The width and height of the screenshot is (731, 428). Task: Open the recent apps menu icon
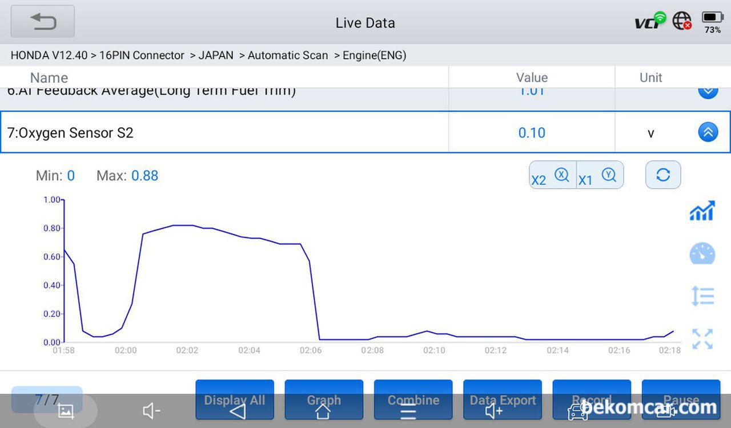(x=408, y=411)
